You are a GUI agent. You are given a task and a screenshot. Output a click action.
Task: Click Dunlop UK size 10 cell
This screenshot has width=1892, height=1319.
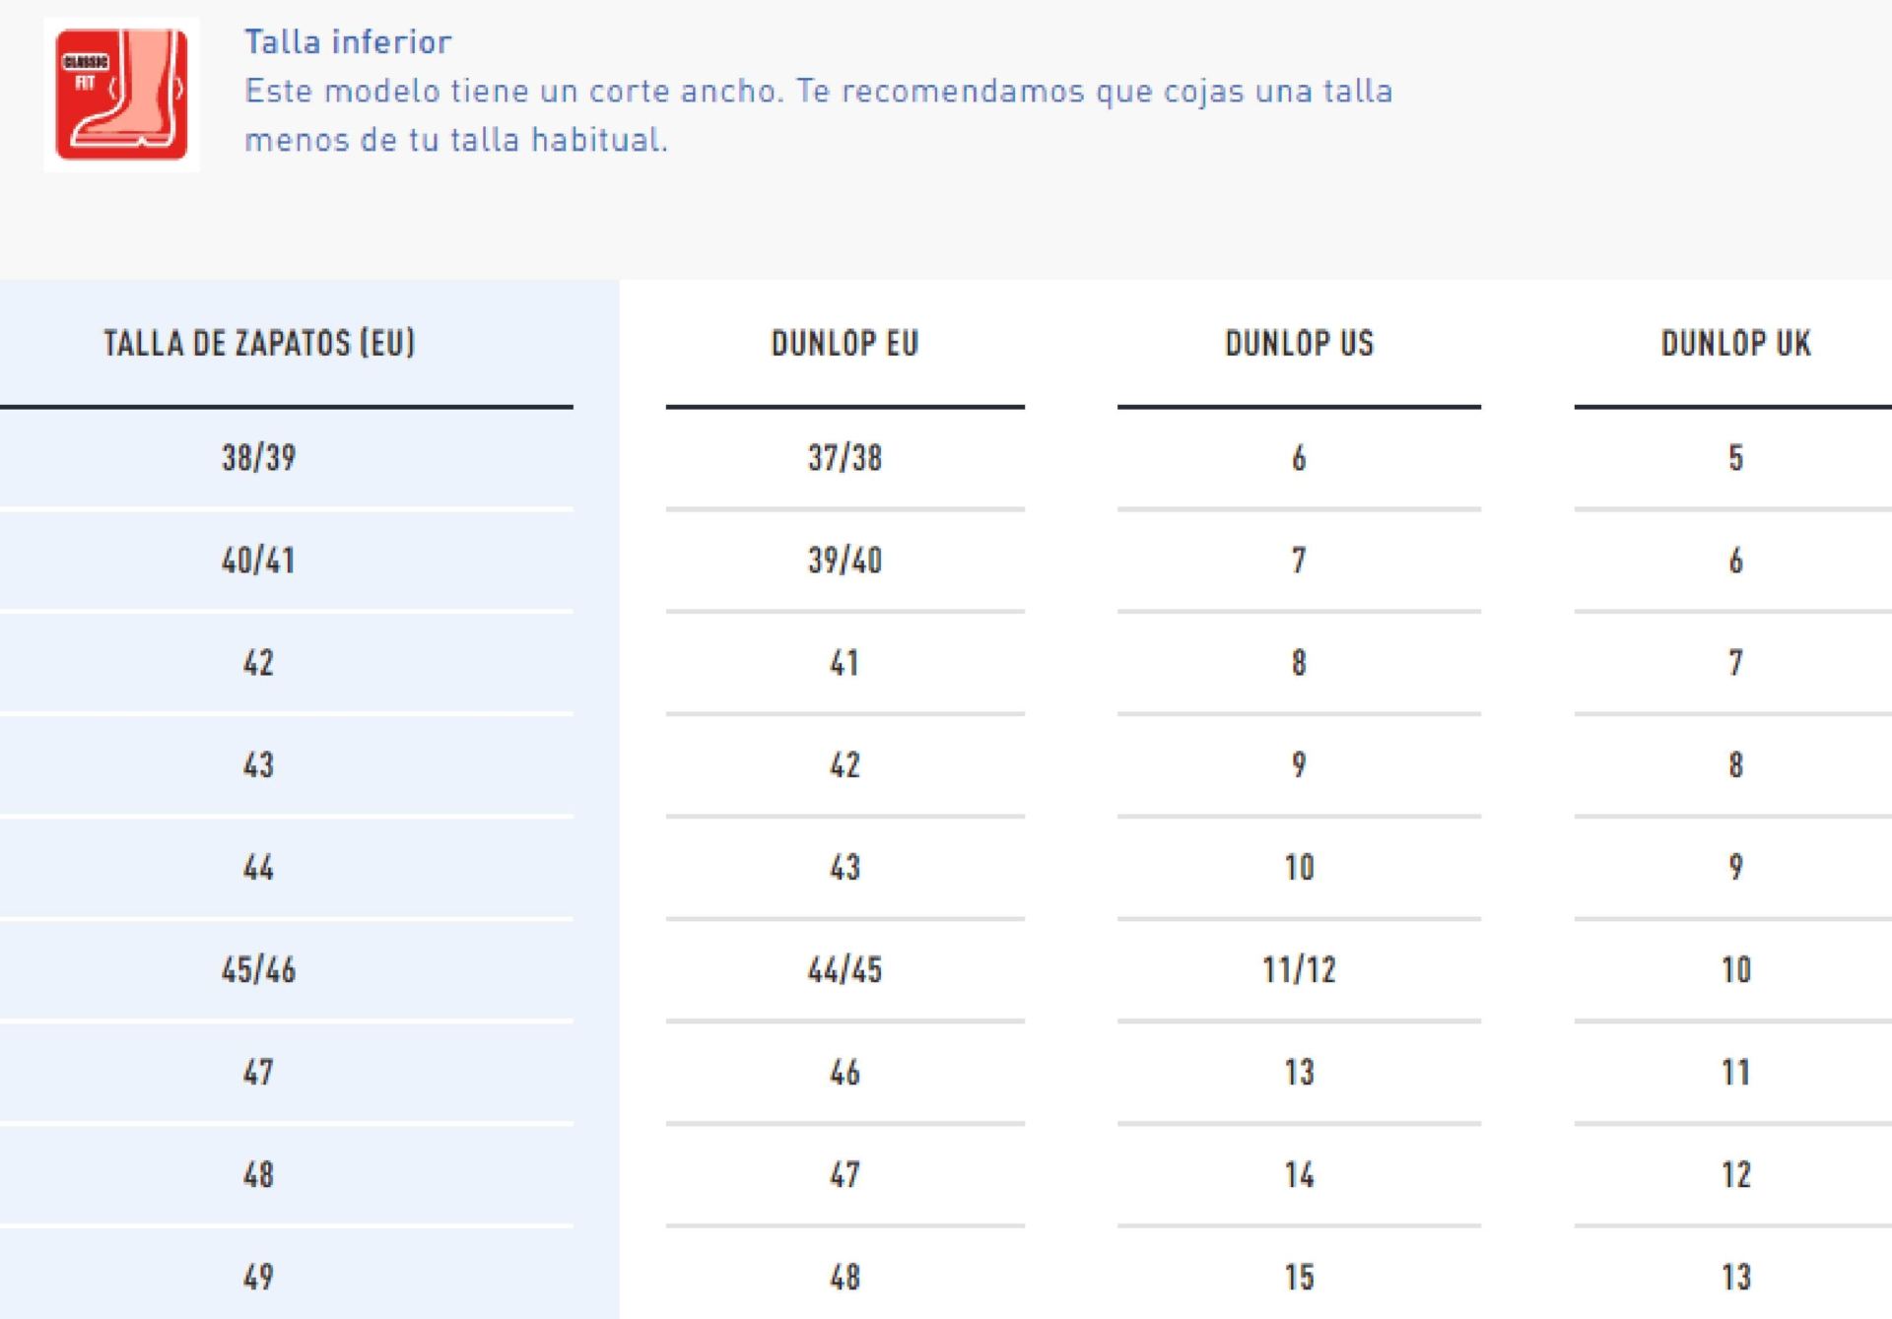coord(1735,970)
